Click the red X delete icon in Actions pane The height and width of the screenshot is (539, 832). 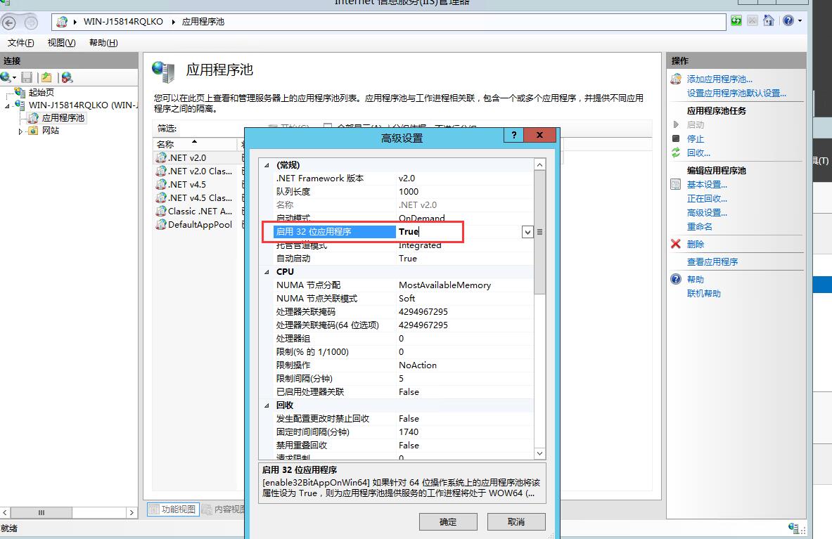676,244
